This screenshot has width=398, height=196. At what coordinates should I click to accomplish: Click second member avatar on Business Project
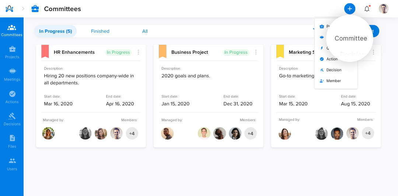point(220,133)
